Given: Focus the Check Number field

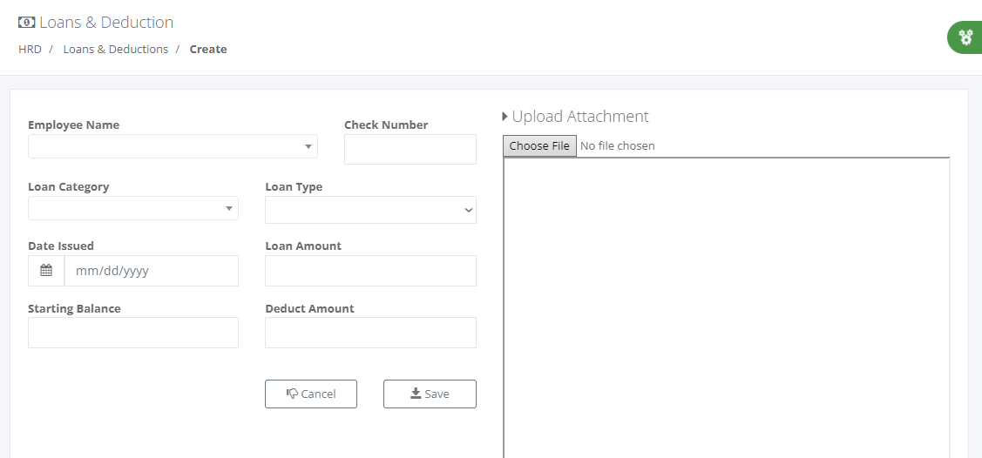Looking at the screenshot, I should [x=410, y=150].
